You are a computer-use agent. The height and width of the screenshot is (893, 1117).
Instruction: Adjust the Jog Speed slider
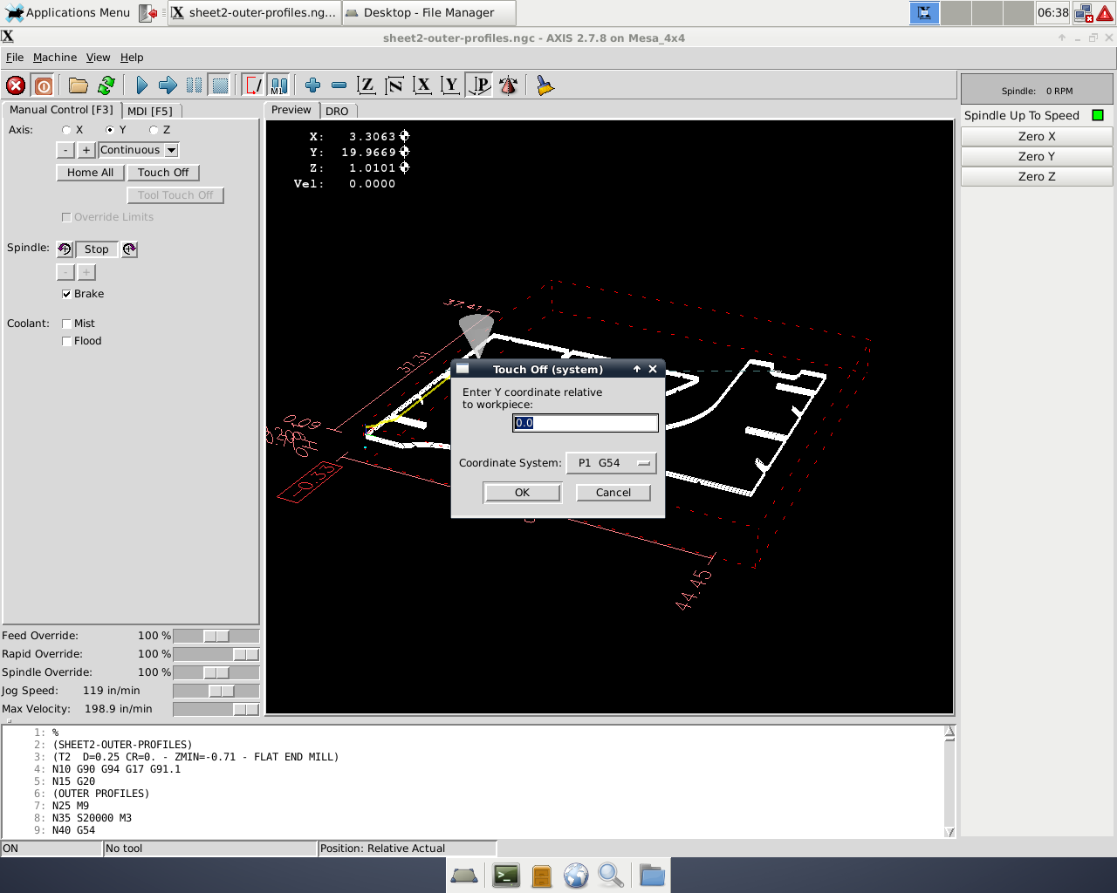click(216, 691)
